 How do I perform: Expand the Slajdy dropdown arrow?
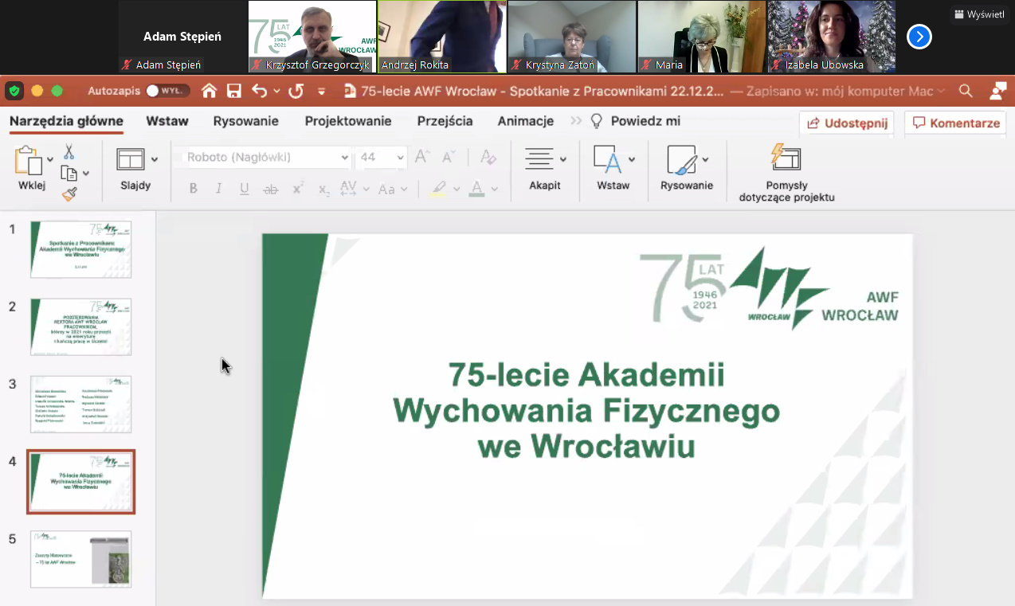[x=155, y=159]
